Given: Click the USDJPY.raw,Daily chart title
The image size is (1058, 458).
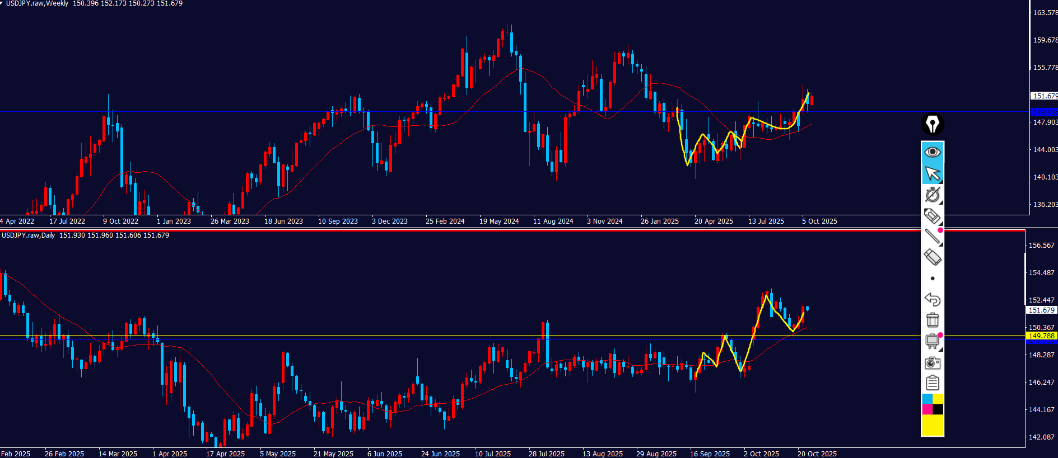Looking at the screenshot, I should tap(29, 235).
